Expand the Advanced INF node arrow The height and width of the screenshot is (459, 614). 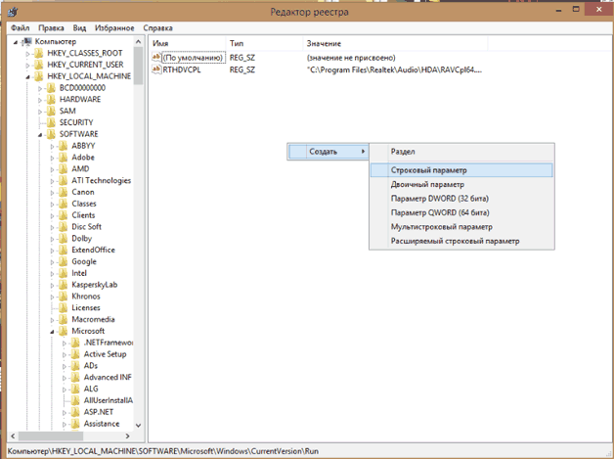(x=65, y=378)
